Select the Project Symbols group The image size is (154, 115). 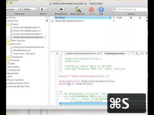pos(16,80)
